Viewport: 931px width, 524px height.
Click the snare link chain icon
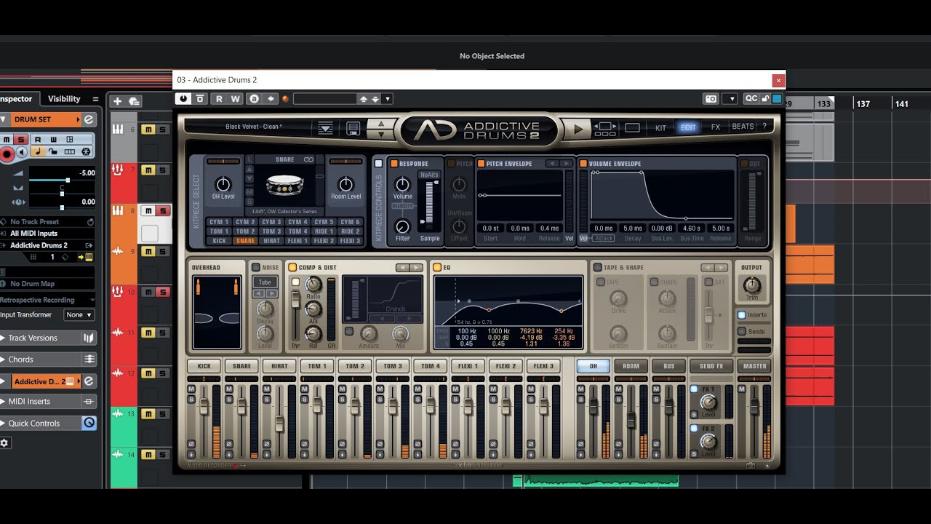coord(308,159)
